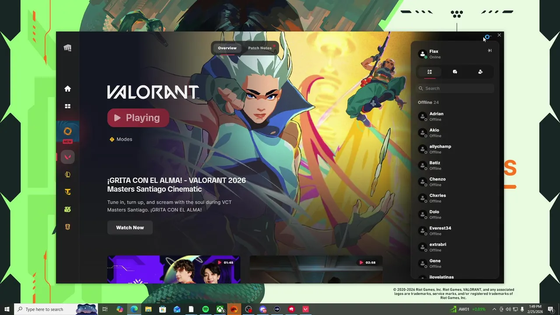Open Flax profile avatar

click(423, 54)
